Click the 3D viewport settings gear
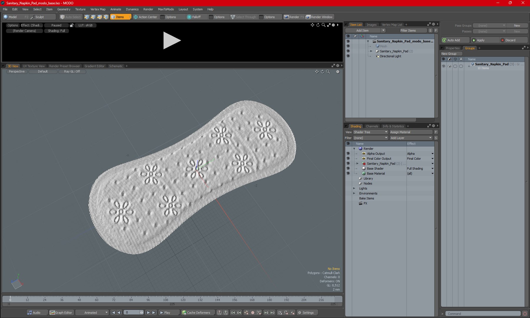Viewport: 530px width, 318px height. 338,72
